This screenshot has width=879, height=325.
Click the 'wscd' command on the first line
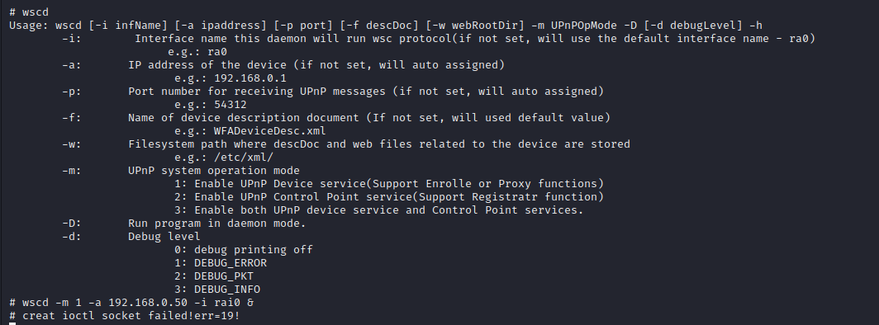click(36, 12)
